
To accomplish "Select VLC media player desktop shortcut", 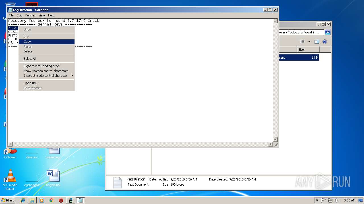I will click(10, 179).
